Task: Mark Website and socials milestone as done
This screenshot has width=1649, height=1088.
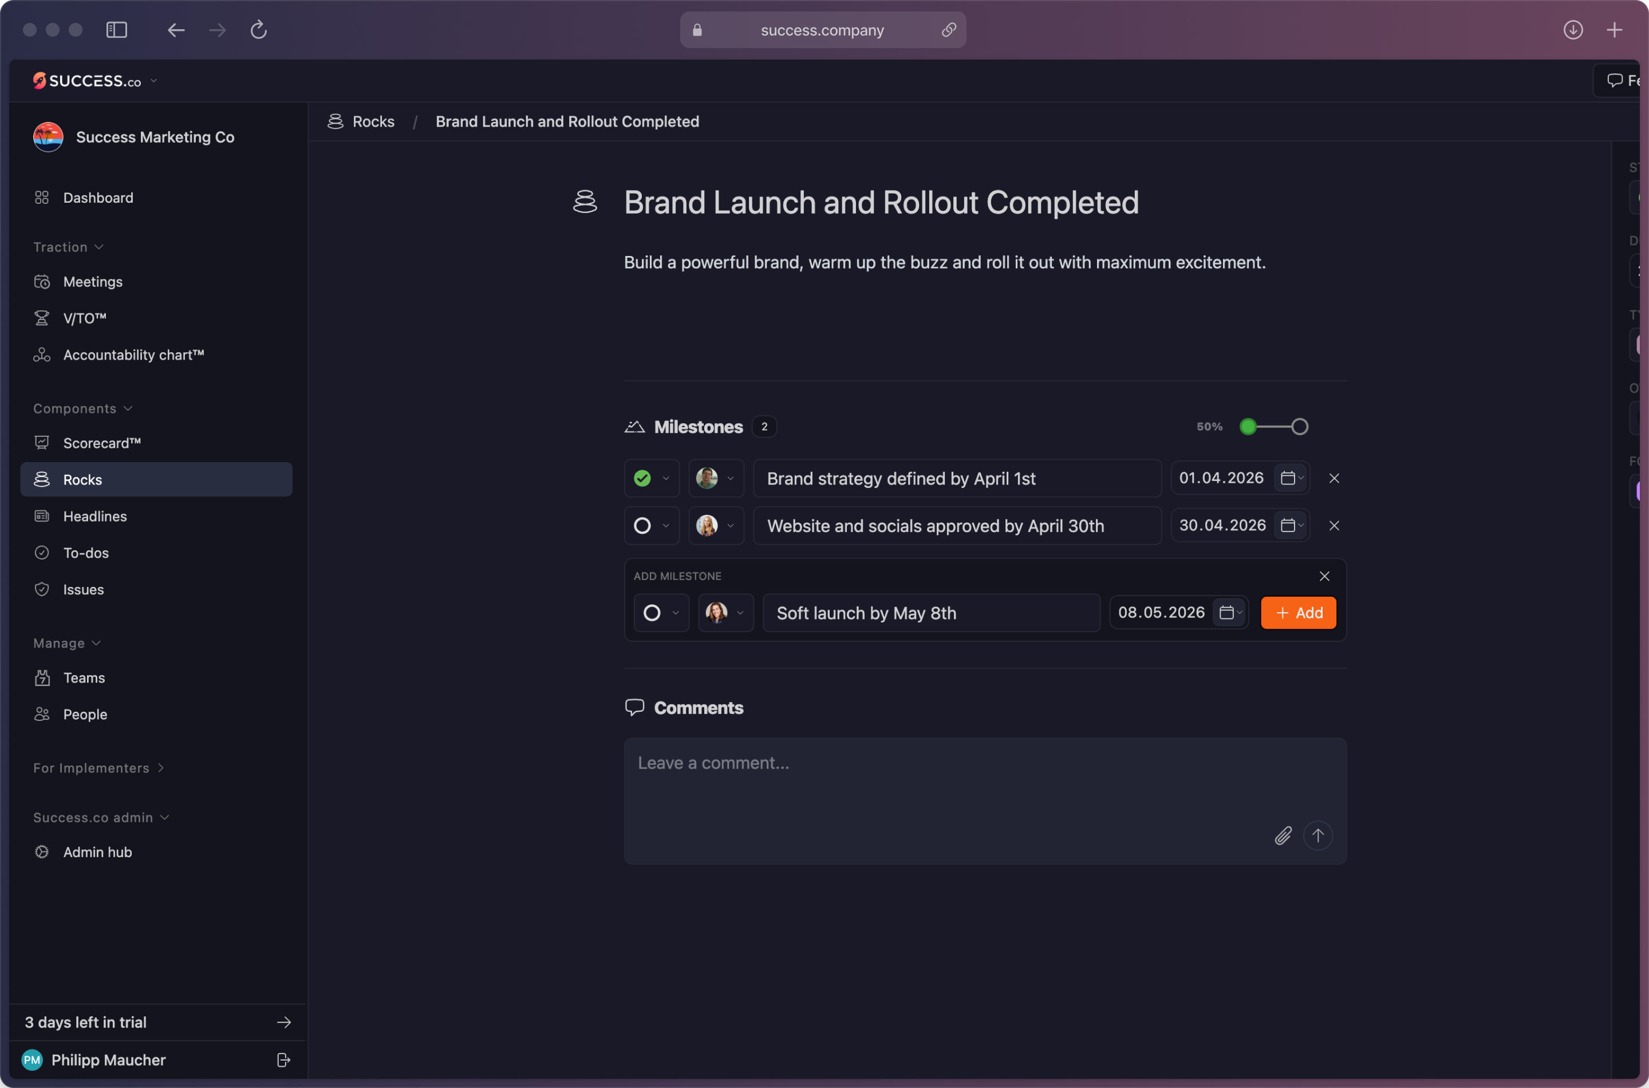Action: [643, 525]
